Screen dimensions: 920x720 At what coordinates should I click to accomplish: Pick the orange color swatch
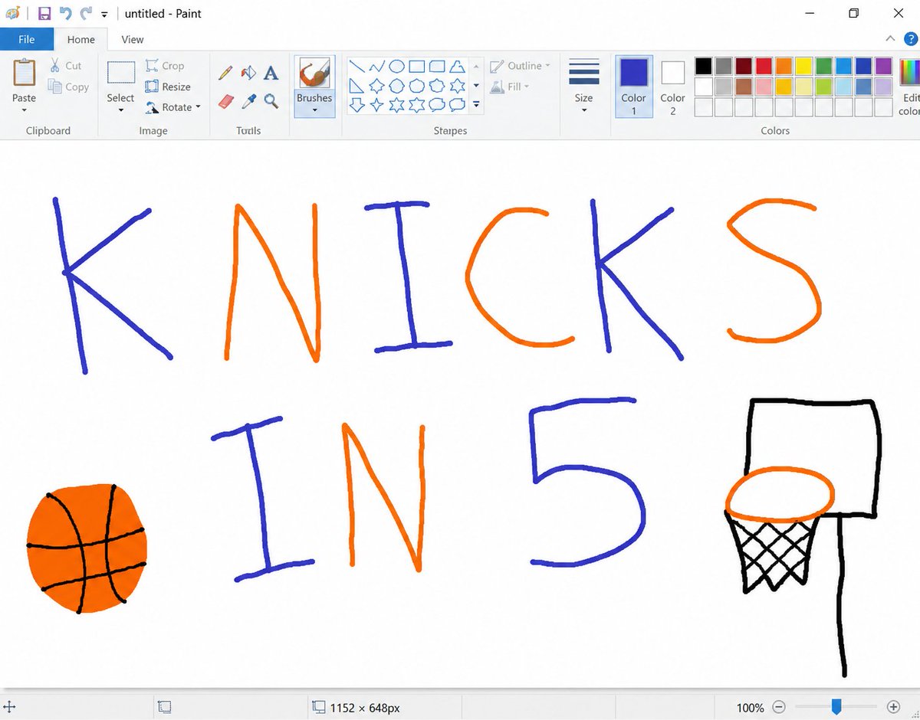point(784,67)
